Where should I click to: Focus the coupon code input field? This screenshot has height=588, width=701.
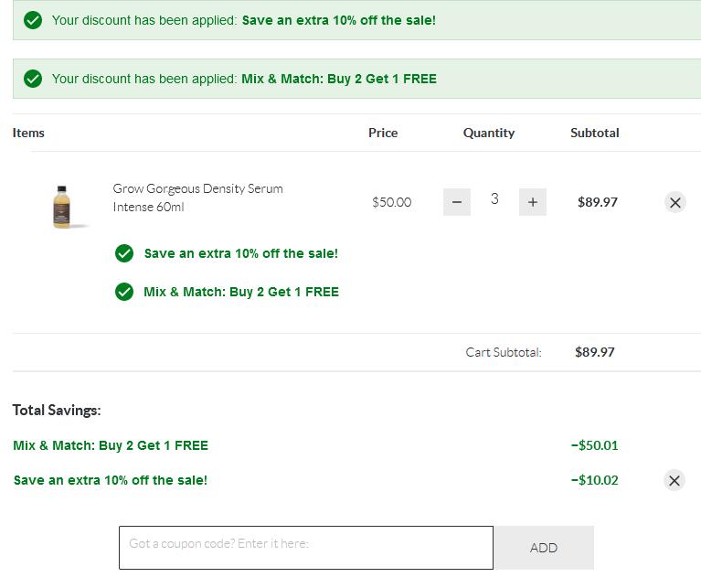(x=305, y=548)
